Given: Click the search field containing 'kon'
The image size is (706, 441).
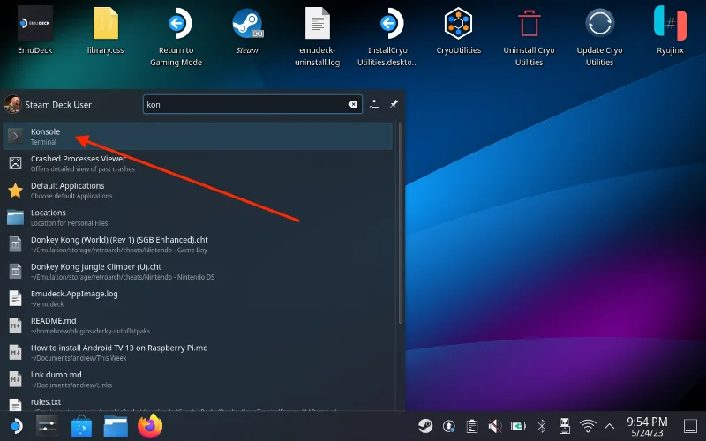Looking at the screenshot, I should coord(252,104).
